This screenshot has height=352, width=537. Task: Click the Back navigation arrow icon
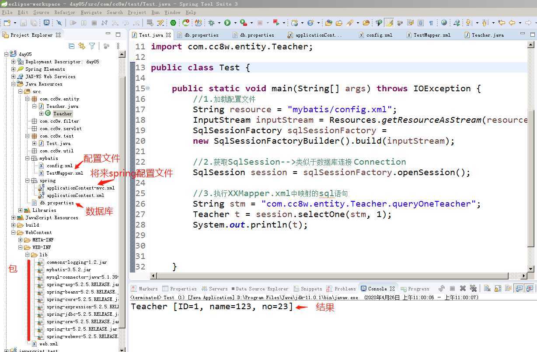point(512,22)
